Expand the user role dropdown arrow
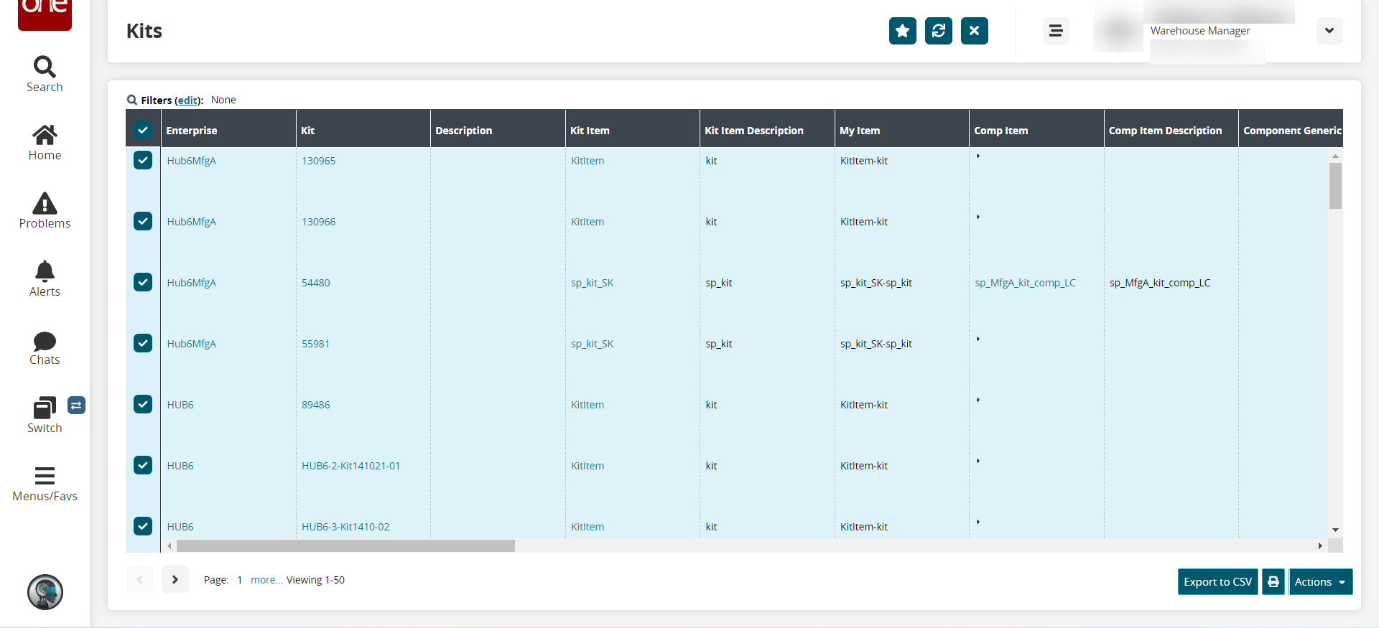1379x628 pixels. [x=1329, y=31]
